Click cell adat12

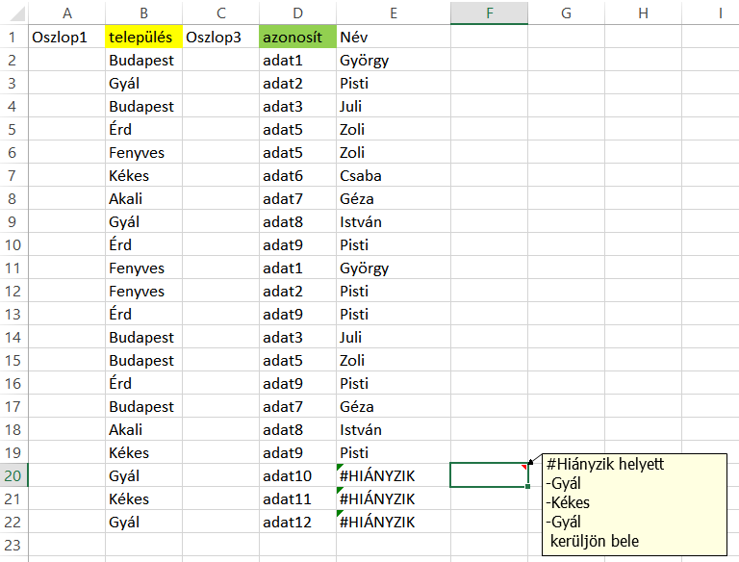pos(298,522)
